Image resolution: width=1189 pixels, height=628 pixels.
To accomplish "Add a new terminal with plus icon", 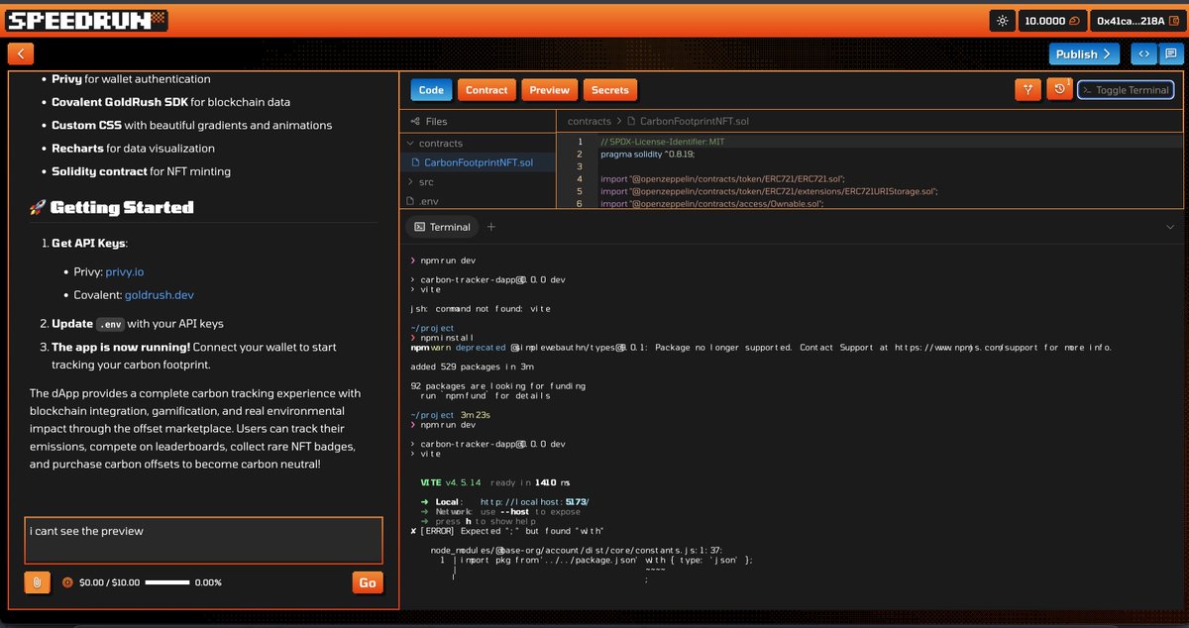I will pyautogui.click(x=490, y=227).
